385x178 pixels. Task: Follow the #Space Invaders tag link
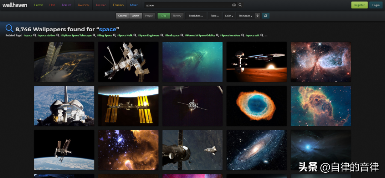(230, 35)
